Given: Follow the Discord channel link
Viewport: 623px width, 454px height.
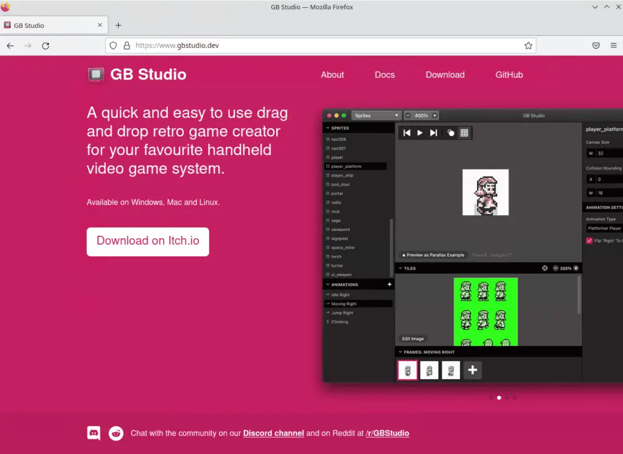Looking at the screenshot, I should [273, 433].
